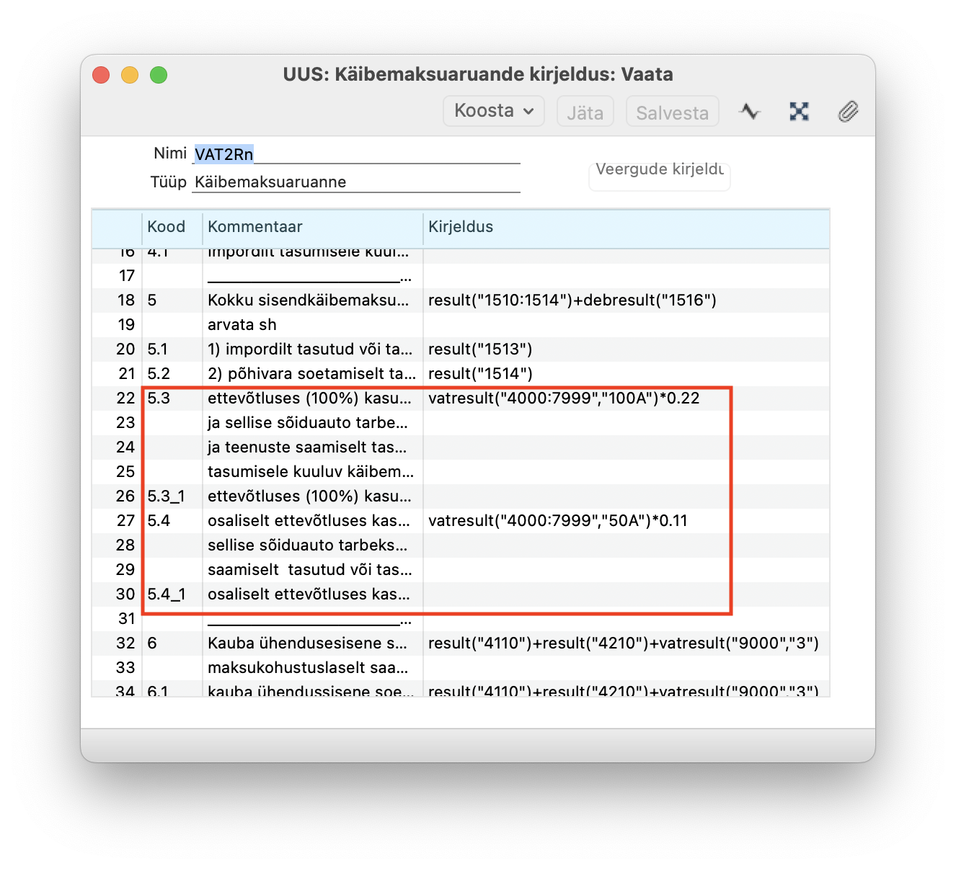Open the Koosta dropdown menu
Screen dimensions: 956x869
point(494,111)
